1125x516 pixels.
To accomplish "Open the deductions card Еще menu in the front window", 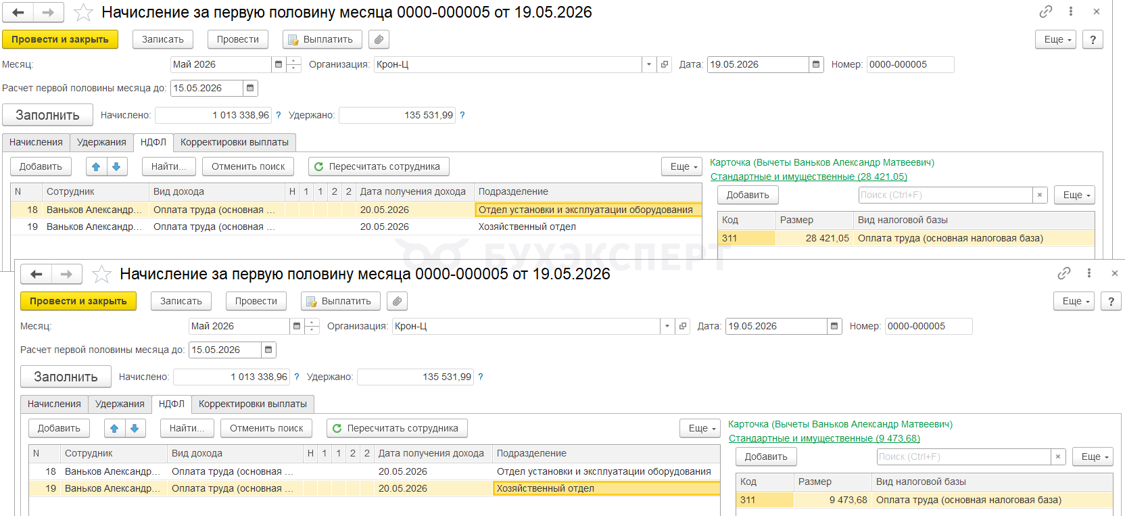I will point(1093,456).
